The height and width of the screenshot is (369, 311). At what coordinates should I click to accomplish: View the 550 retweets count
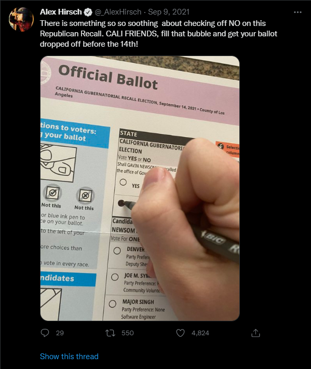click(128, 333)
